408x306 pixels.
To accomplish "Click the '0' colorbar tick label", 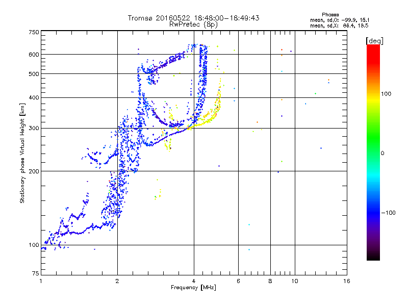I will coord(382,154).
